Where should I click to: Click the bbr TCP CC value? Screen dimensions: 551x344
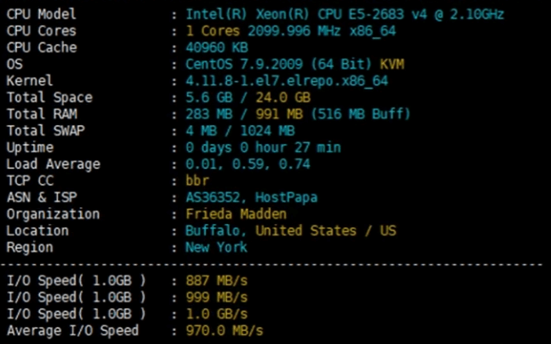[197, 180]
